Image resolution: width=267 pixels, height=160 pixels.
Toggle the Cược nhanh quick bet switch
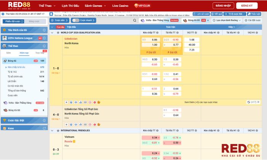(76, 20)
